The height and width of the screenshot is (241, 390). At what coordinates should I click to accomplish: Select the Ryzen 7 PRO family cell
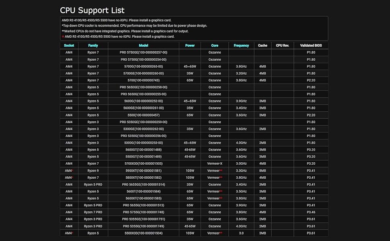(x=93, y=212)
